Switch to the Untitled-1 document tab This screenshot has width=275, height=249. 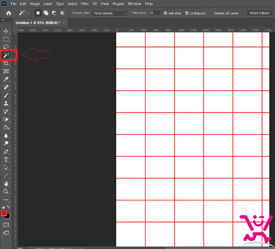pyautogui.click(x=38, y=23)
